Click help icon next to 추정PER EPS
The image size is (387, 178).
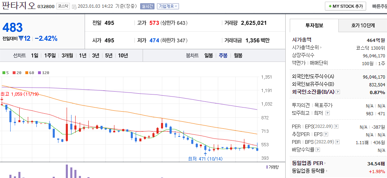[x=326, y=134]
